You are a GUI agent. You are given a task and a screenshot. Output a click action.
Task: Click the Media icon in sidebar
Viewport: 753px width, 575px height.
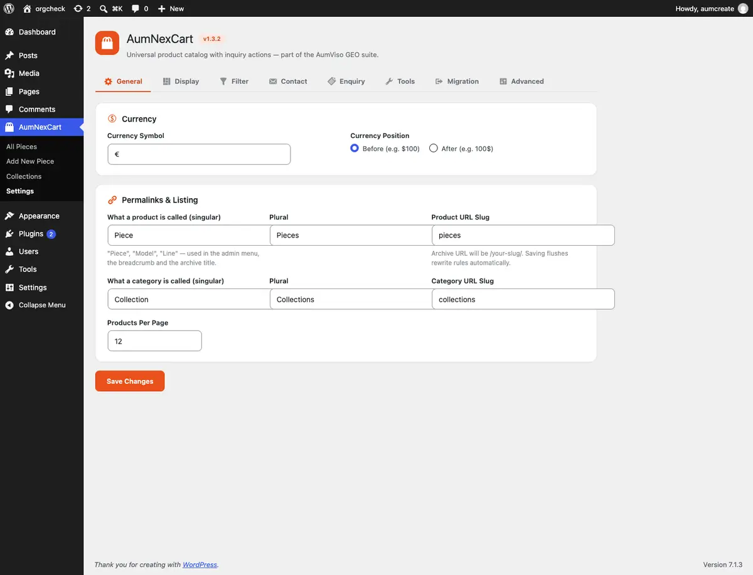[x=9, y=73]
